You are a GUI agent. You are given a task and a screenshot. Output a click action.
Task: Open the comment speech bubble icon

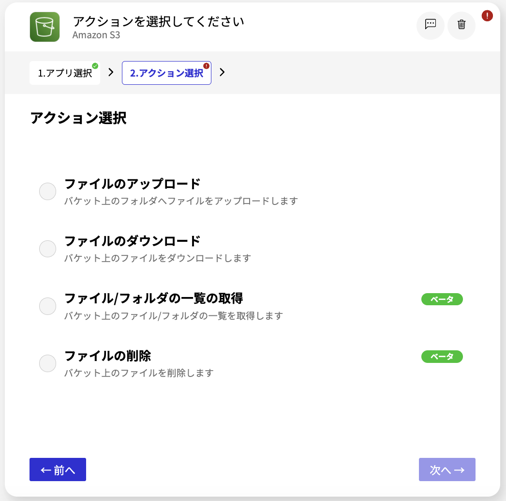(430, 25)
